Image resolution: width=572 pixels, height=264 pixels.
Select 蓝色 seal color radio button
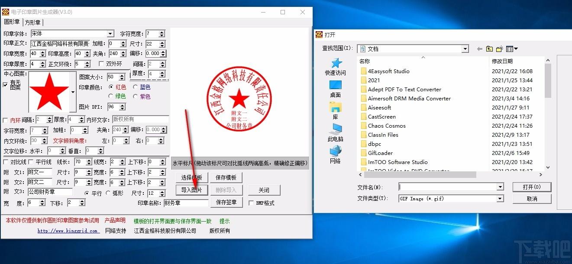coord(136,87)
